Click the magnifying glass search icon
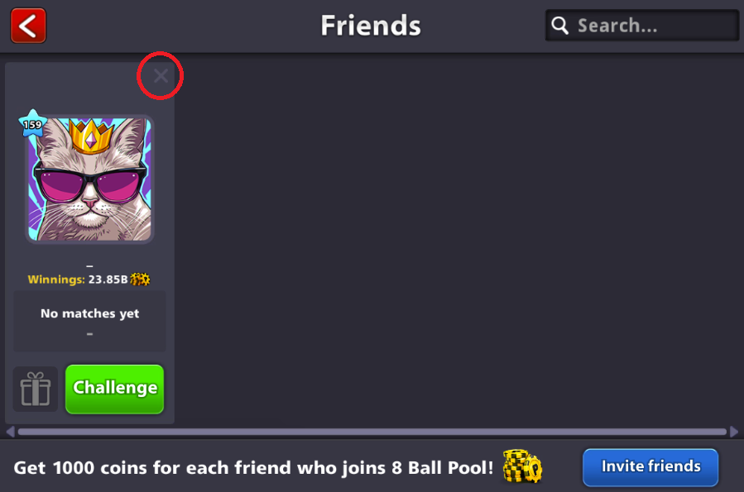The width and height of the screenshot is (744, 492). pos(560,25)
